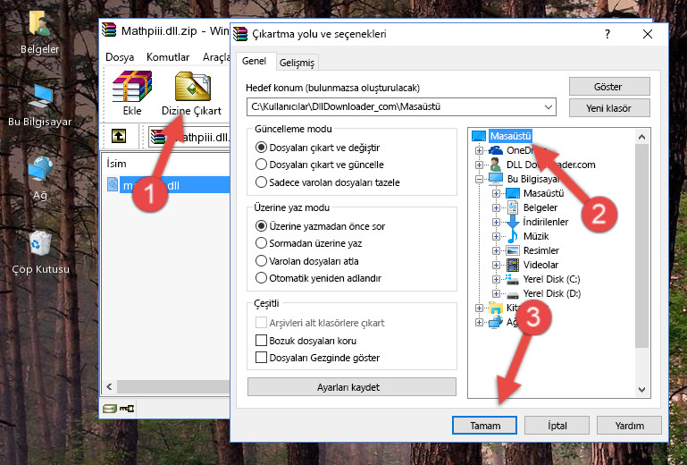Click the help question mark in dialog title
The width and height of the screenshot is (687, 465).
(x=607, y=34)
